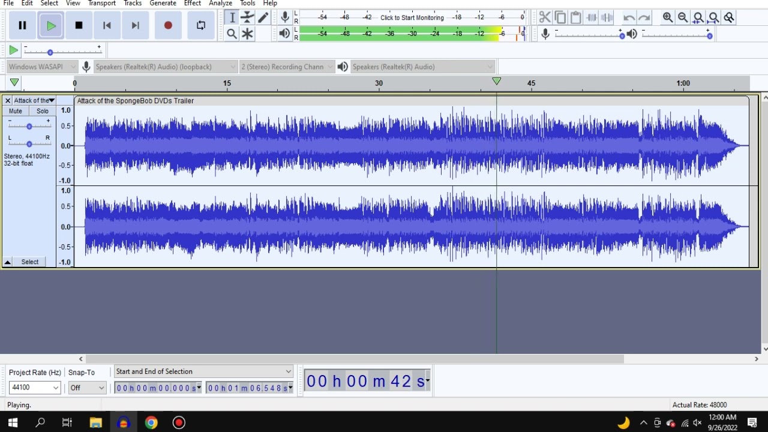Pause playback with the Pause button

point(22,25)
